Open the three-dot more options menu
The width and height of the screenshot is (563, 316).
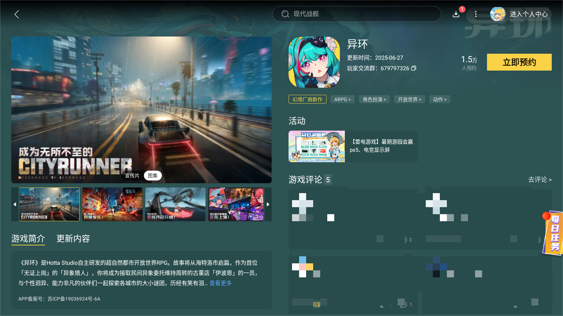point(476,14)
